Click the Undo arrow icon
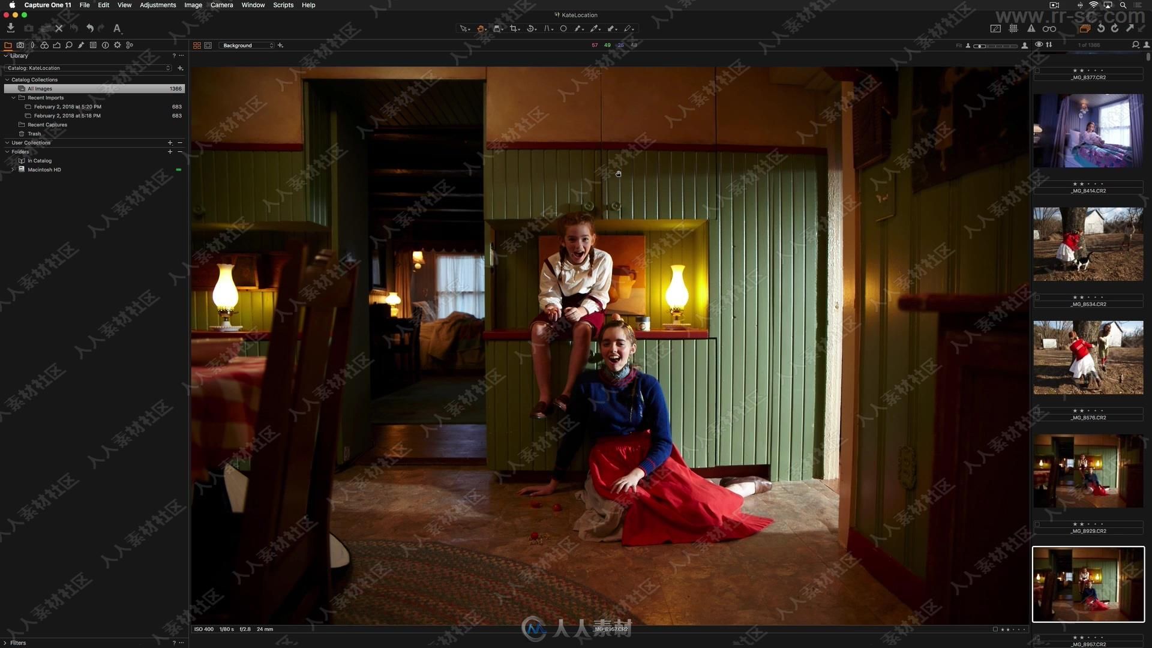Viewport: 1152px width, 648px height. pos(90,28)
